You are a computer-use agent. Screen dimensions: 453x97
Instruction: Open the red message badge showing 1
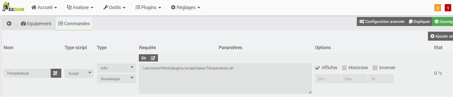pyautogui.click(x=448, y=8)
